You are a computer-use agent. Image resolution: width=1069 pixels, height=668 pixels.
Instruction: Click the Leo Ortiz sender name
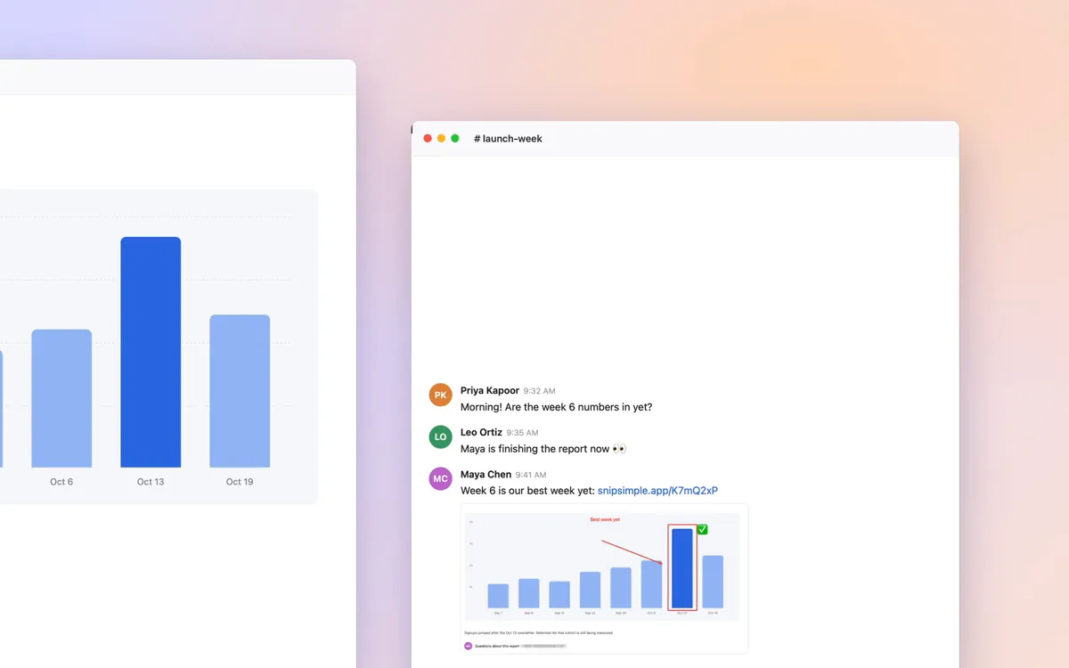coord(481,432)
